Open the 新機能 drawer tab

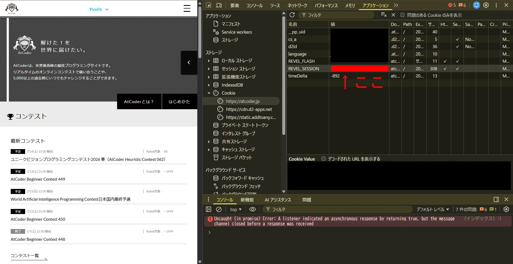tap(247, 200)
